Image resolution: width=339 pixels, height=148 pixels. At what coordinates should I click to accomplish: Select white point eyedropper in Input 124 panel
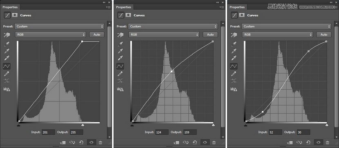pos(120,58)
